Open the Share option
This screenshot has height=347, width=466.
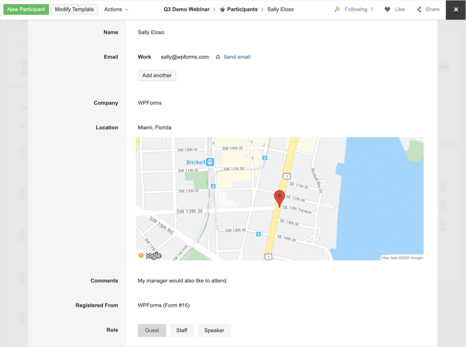[432, 9]
